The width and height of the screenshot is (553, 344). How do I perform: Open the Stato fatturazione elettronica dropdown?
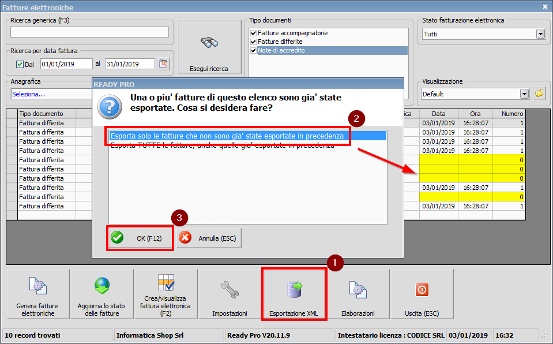click(540, 33)
